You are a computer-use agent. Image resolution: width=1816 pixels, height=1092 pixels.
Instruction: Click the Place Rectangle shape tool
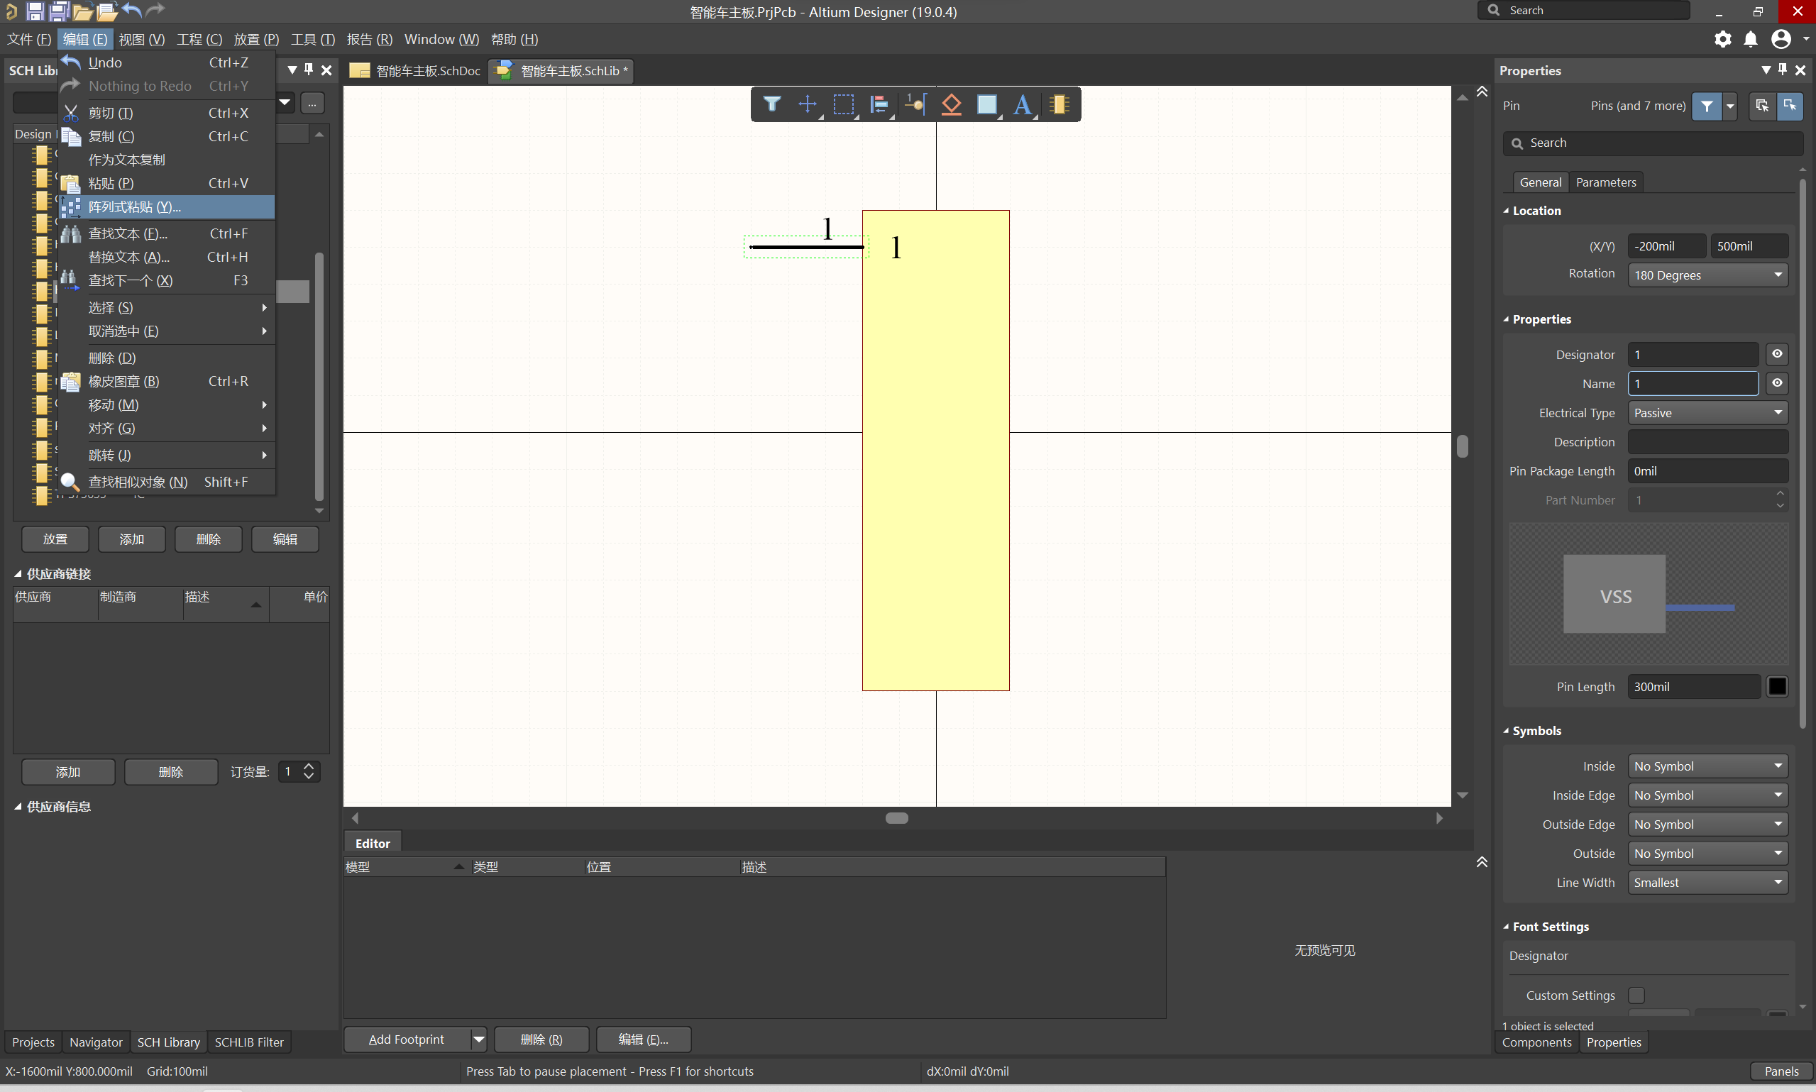click(x=986, y=104)
